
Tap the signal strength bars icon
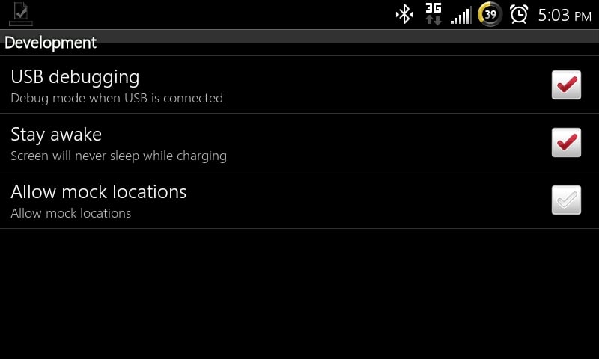461,16
